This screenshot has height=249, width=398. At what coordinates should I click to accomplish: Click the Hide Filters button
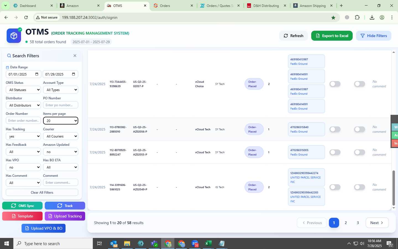point(374,36)
